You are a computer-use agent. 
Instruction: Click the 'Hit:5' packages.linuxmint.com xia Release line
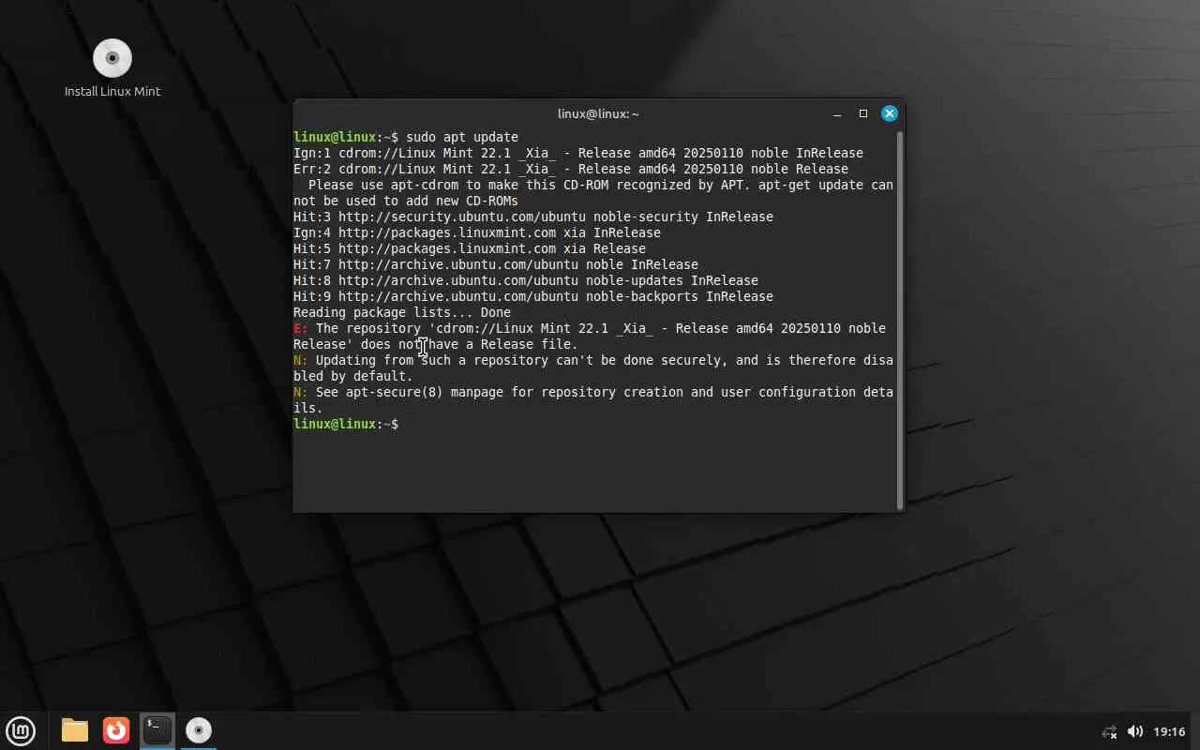470,248
